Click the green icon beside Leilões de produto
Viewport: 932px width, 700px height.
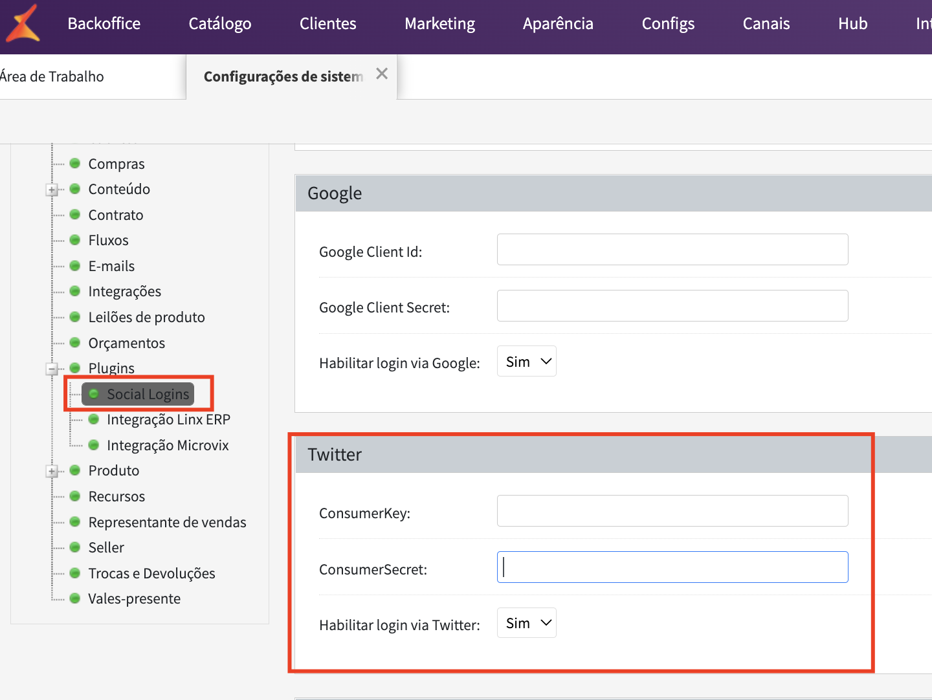(x=75, y=316)
